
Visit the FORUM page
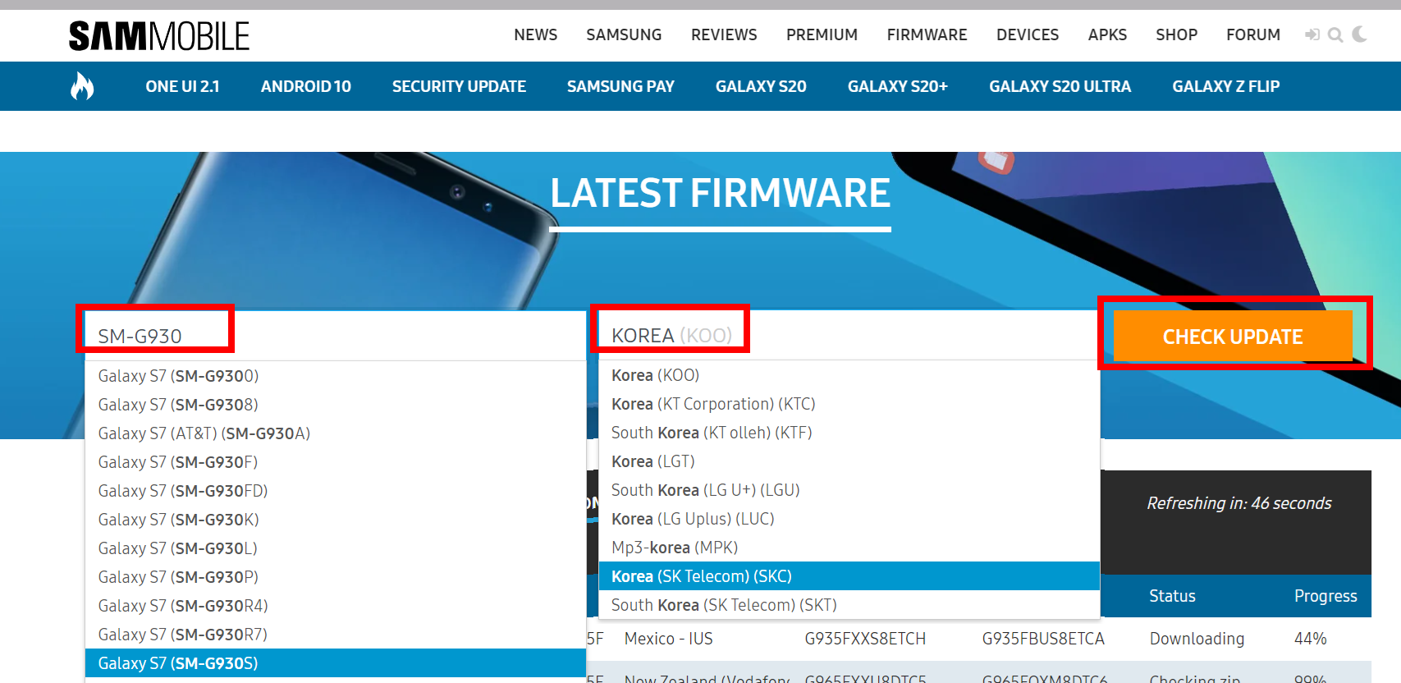click(x=1253, y=34)
